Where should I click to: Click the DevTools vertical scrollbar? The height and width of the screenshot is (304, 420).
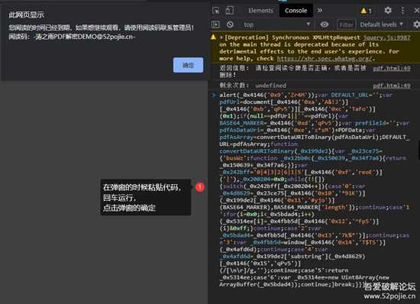point(418,150)
